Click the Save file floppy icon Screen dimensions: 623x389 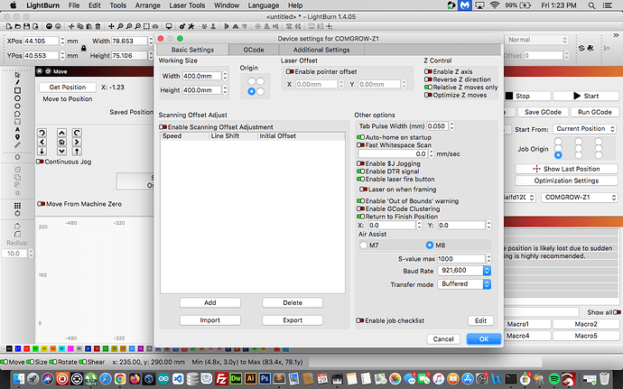pyautogui.click(x=26, y=26)
